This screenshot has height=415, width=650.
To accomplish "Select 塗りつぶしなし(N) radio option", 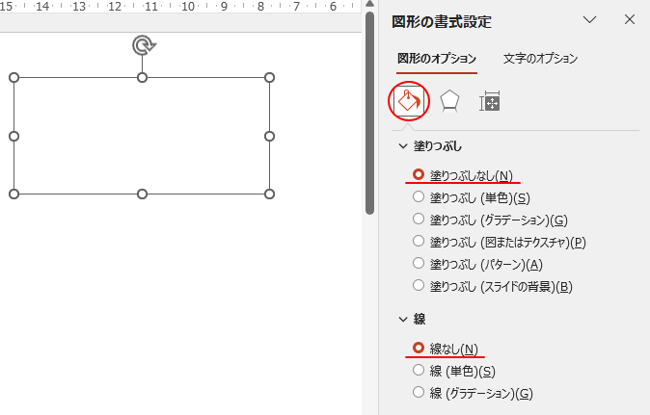I will click(463, 175).
